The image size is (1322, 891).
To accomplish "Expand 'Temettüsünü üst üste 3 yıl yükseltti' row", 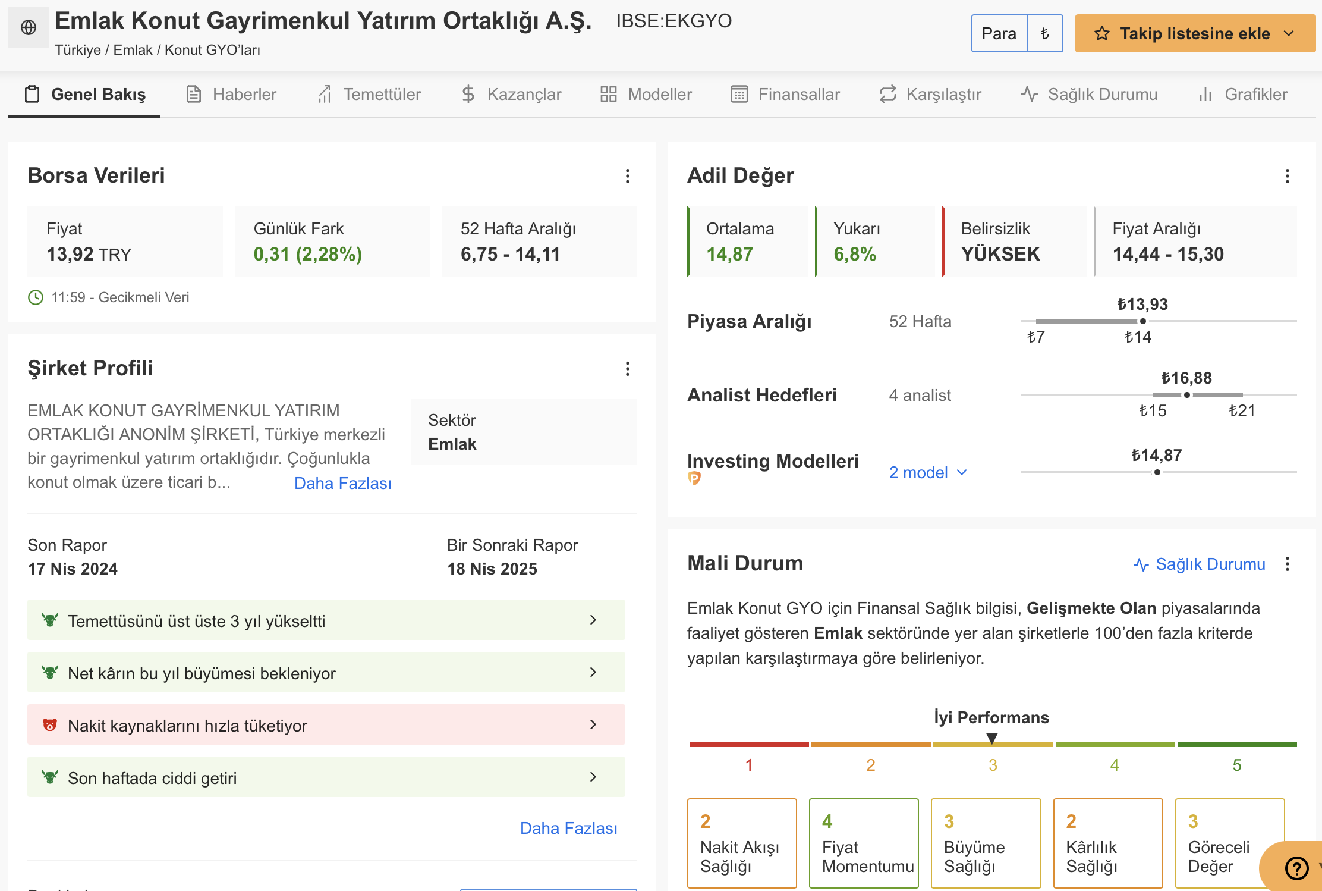I will (326, 620).
